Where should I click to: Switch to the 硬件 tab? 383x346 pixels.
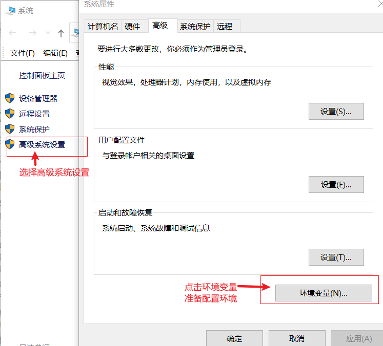[x=132, y=26]
